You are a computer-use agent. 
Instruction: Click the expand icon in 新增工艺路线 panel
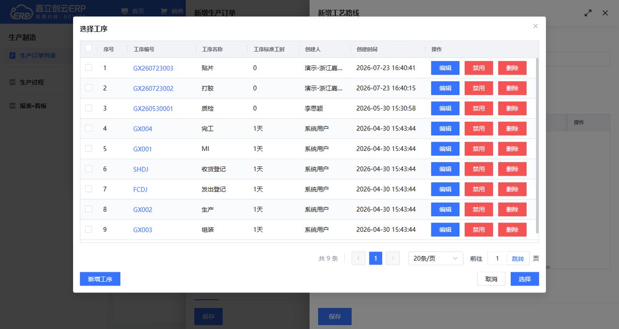pos(588,13)
